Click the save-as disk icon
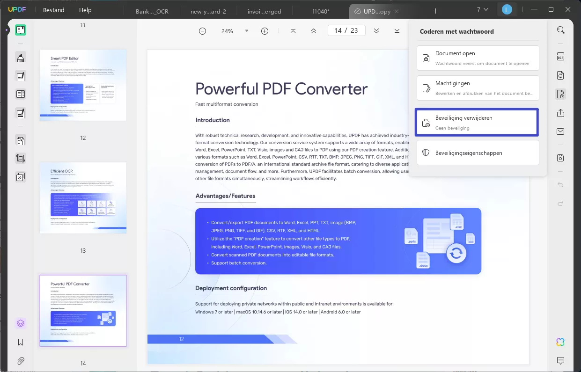 pos(560,158)
